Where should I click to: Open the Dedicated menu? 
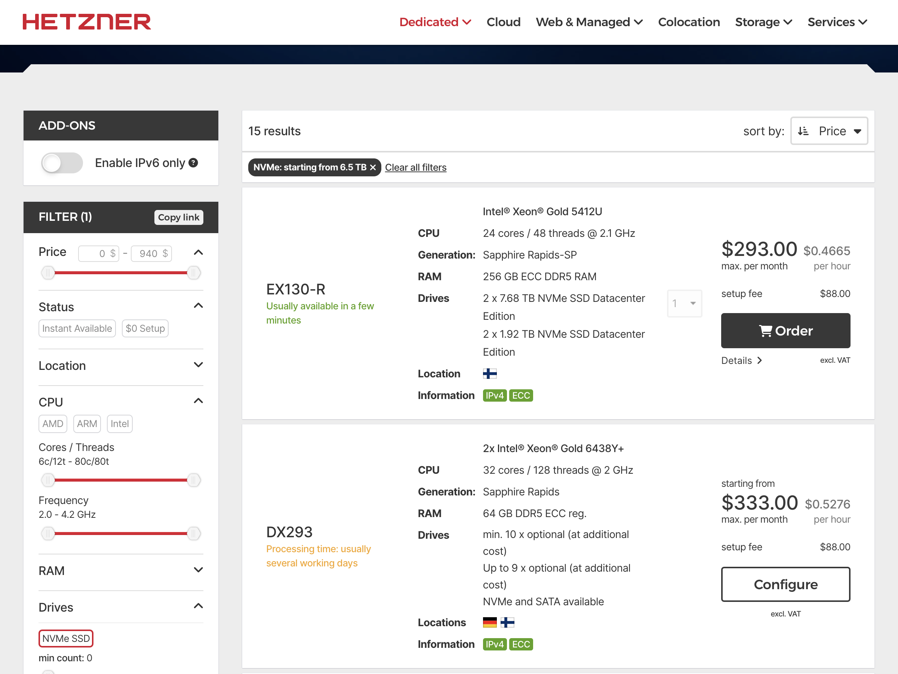435,22
